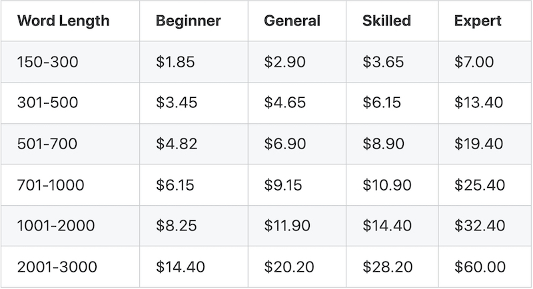Viewport: 533px width, 289px height.
Task: Click the $25.40 Expert price
Action: point(480,185)
